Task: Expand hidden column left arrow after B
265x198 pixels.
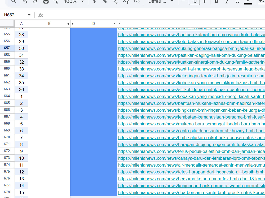Action: [68, 24]
